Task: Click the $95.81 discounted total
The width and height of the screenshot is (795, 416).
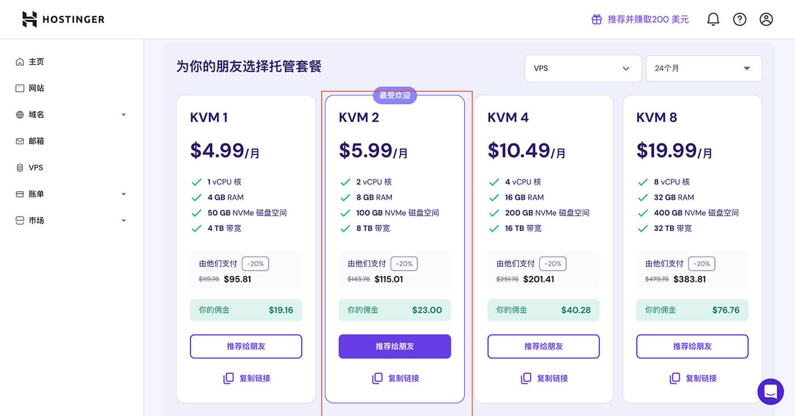Action: [x=237, y=279]
